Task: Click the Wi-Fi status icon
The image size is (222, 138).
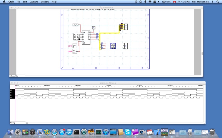Action: (x=150, y=2)
